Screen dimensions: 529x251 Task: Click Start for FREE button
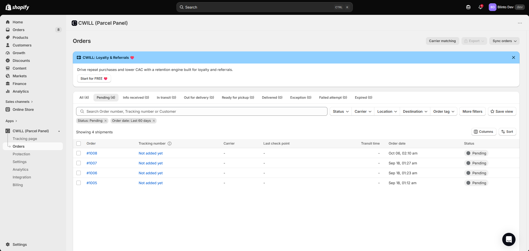pyautogui.click(x=94, y=79)
